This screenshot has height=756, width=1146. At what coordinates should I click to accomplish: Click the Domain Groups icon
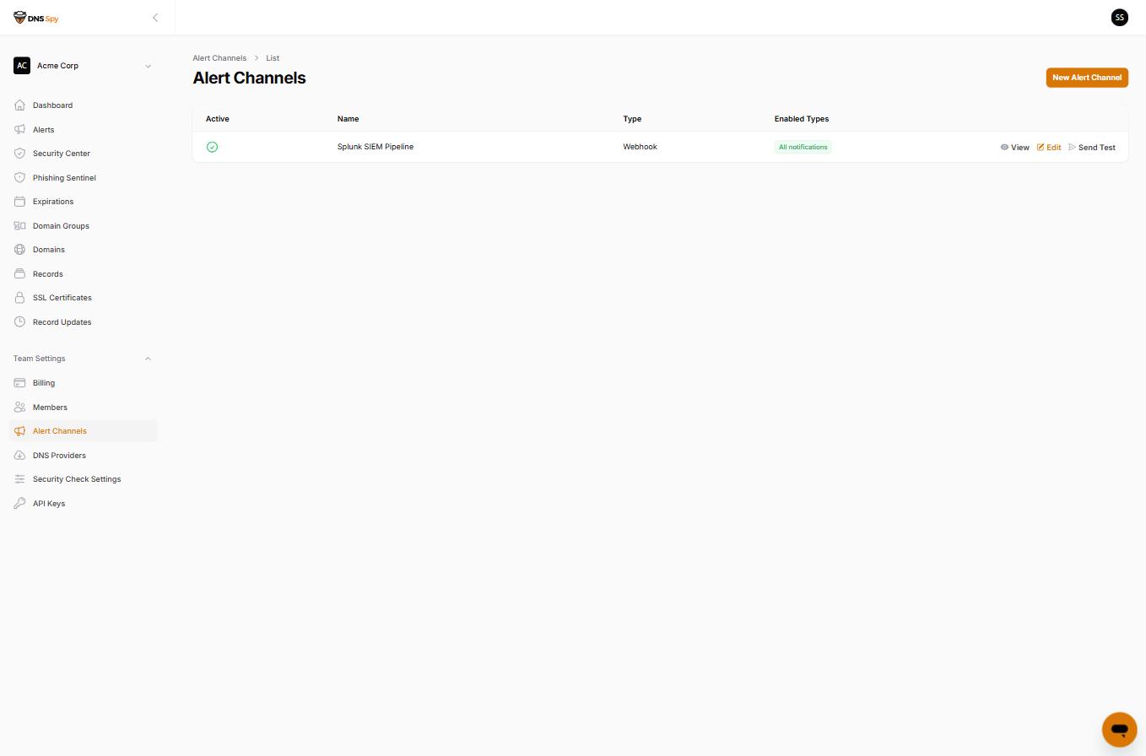click(19, 226)
